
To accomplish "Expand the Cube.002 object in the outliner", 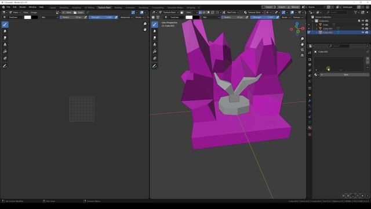I will point(317,33).
